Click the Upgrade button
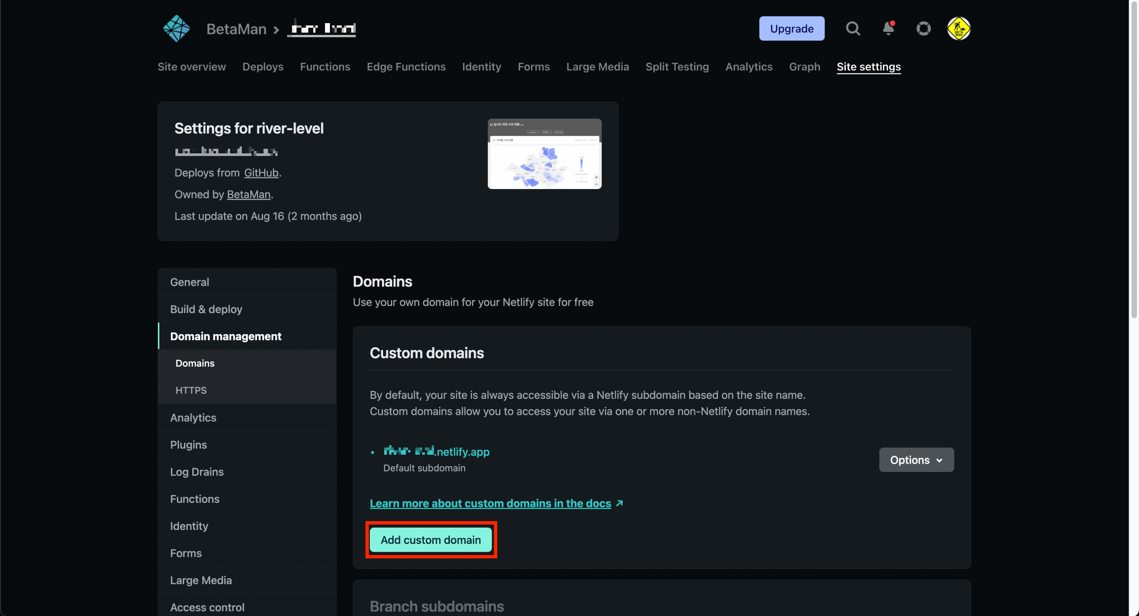This screenshot has height=616, width=1139. click(x=792, y=29)
